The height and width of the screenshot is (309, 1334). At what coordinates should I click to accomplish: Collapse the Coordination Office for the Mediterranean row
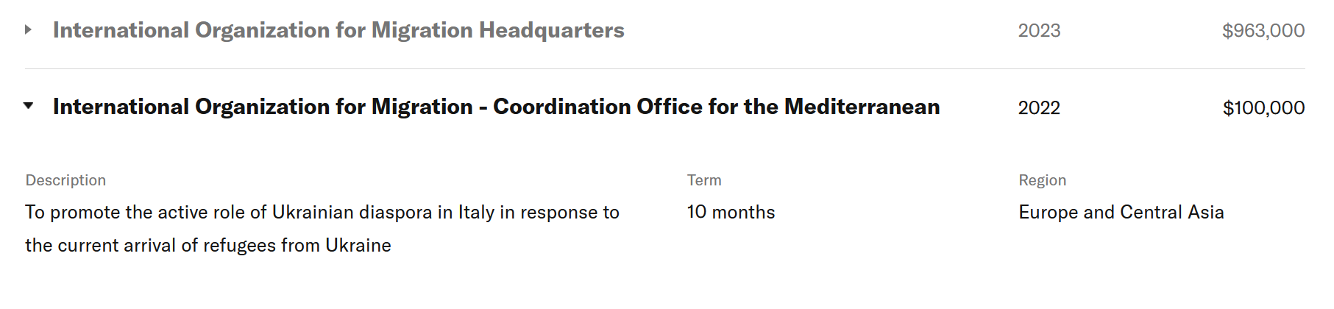point(28,106)
